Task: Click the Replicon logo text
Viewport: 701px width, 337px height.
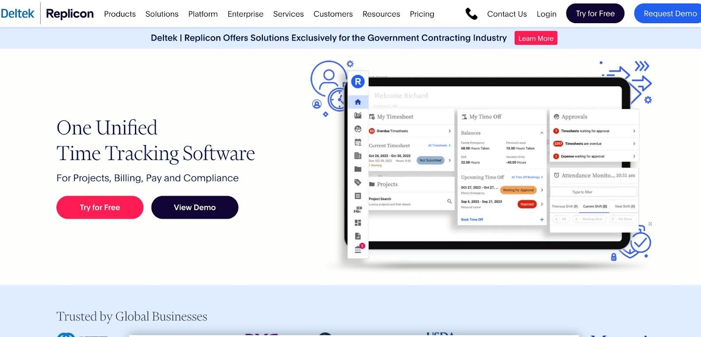Action: 70,14
